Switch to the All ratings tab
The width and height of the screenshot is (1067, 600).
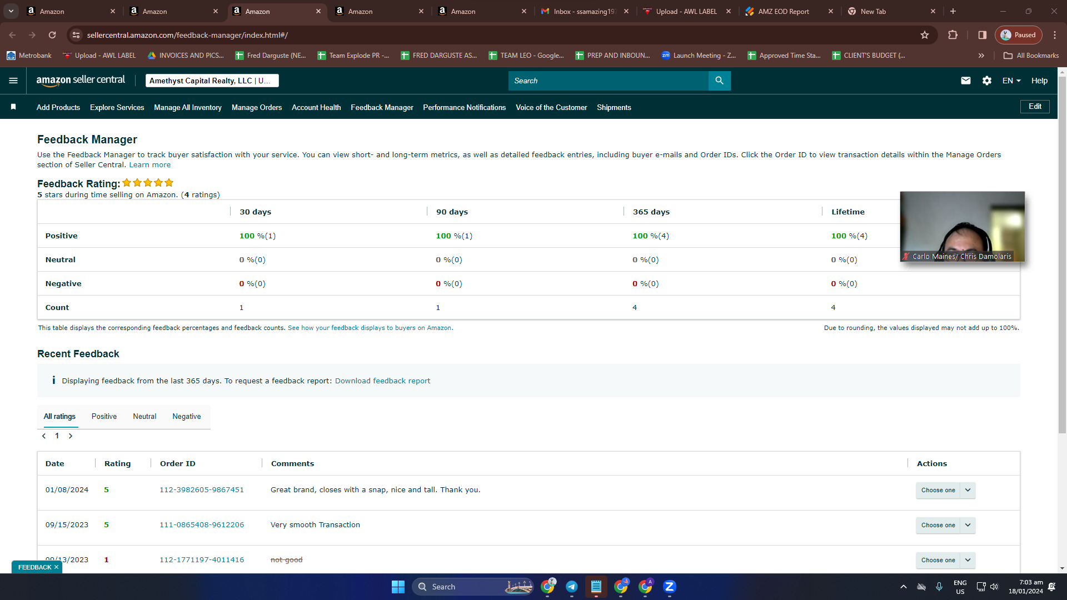59,417
